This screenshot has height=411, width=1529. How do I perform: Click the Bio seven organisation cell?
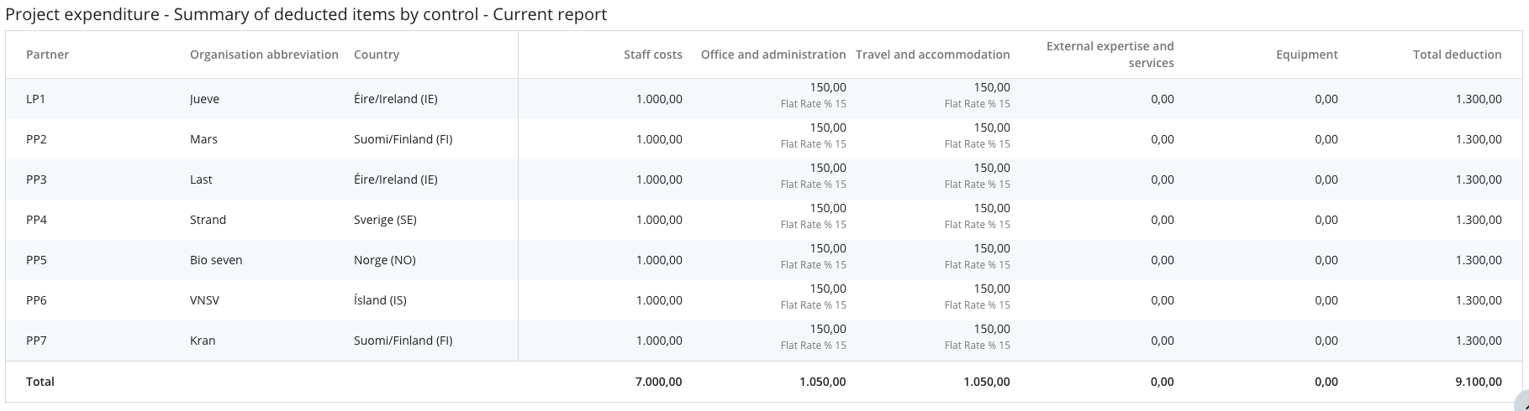point(216,260)
